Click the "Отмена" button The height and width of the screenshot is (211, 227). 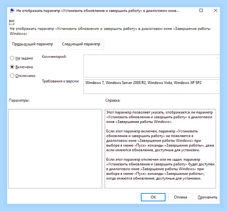(180, 197)
